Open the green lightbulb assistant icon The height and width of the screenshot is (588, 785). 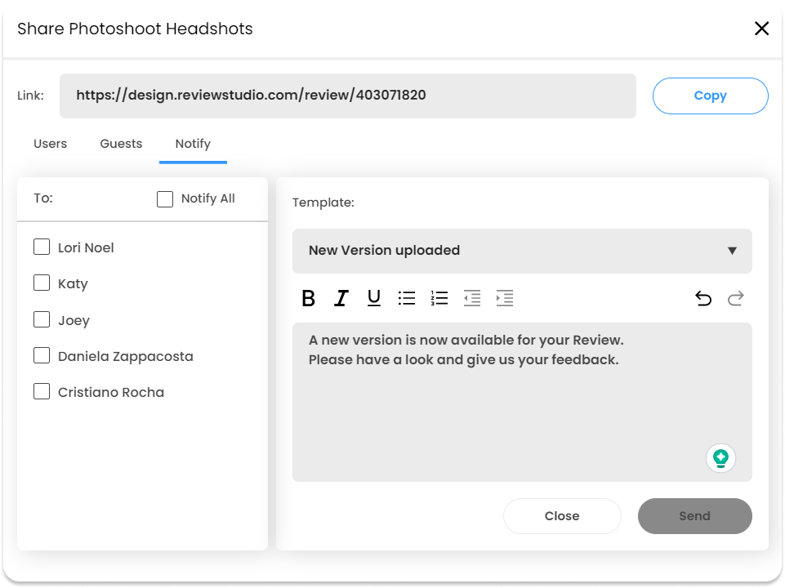pyautogui.click(x=720, y=457)
